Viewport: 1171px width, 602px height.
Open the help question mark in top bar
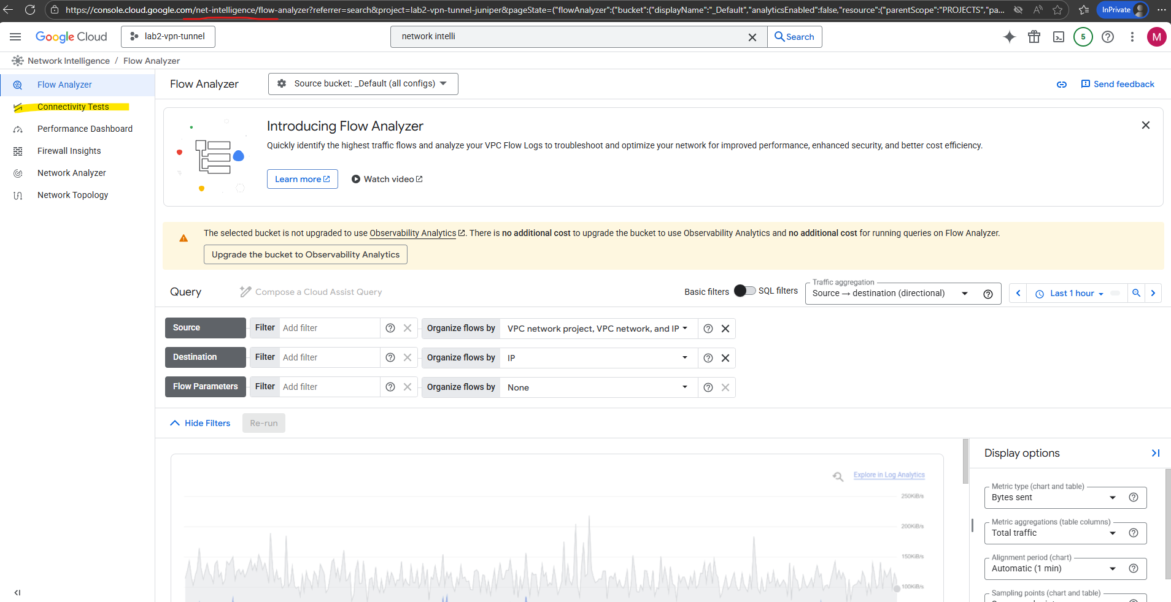(1108, 37)
